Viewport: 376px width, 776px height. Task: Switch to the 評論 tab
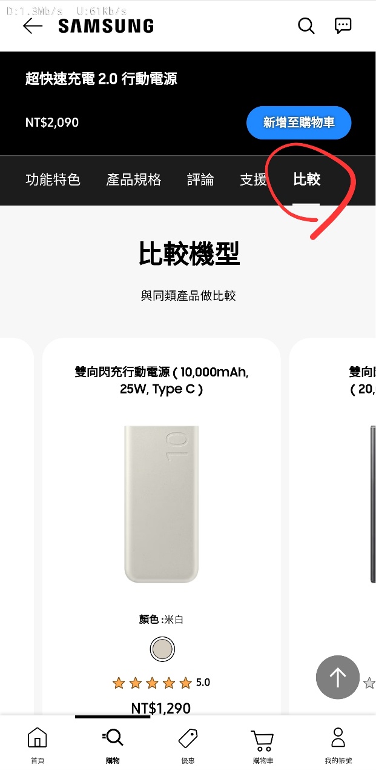(x=200, y=179)
